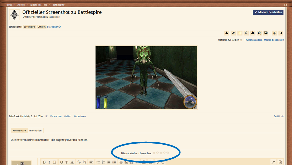
Task: Click the picture icon in media toolbar
Action: [x=266, y=33]
